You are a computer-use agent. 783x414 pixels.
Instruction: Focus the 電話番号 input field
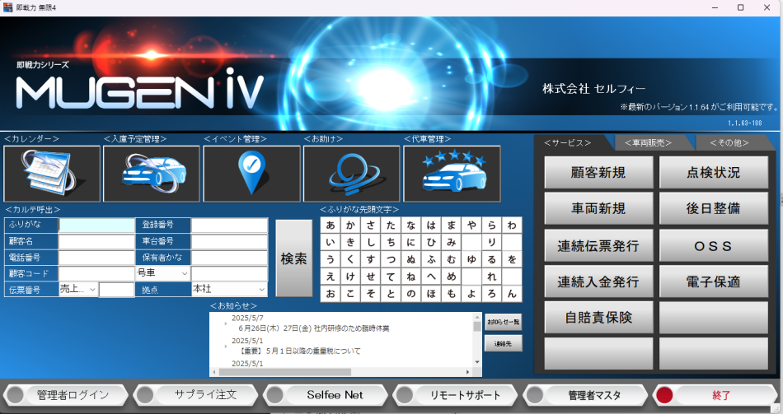(97, 258)
